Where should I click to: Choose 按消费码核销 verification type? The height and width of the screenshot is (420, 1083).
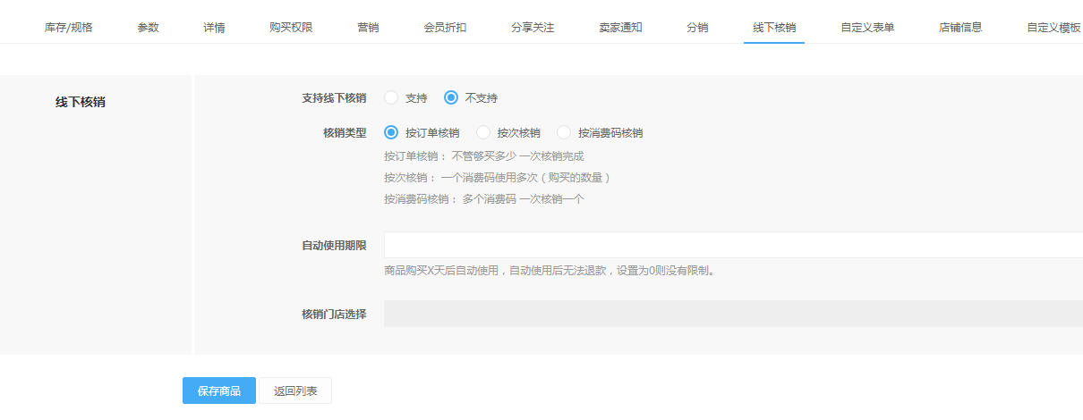click(x=564, y=132)
